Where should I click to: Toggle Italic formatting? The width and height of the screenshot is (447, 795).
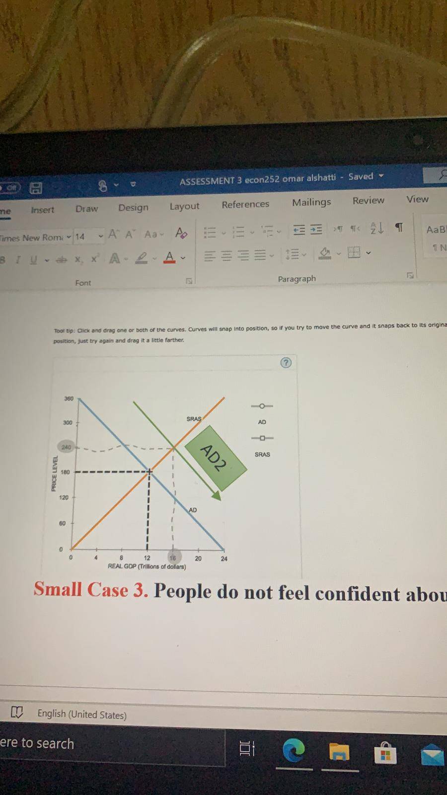[18, 259]
